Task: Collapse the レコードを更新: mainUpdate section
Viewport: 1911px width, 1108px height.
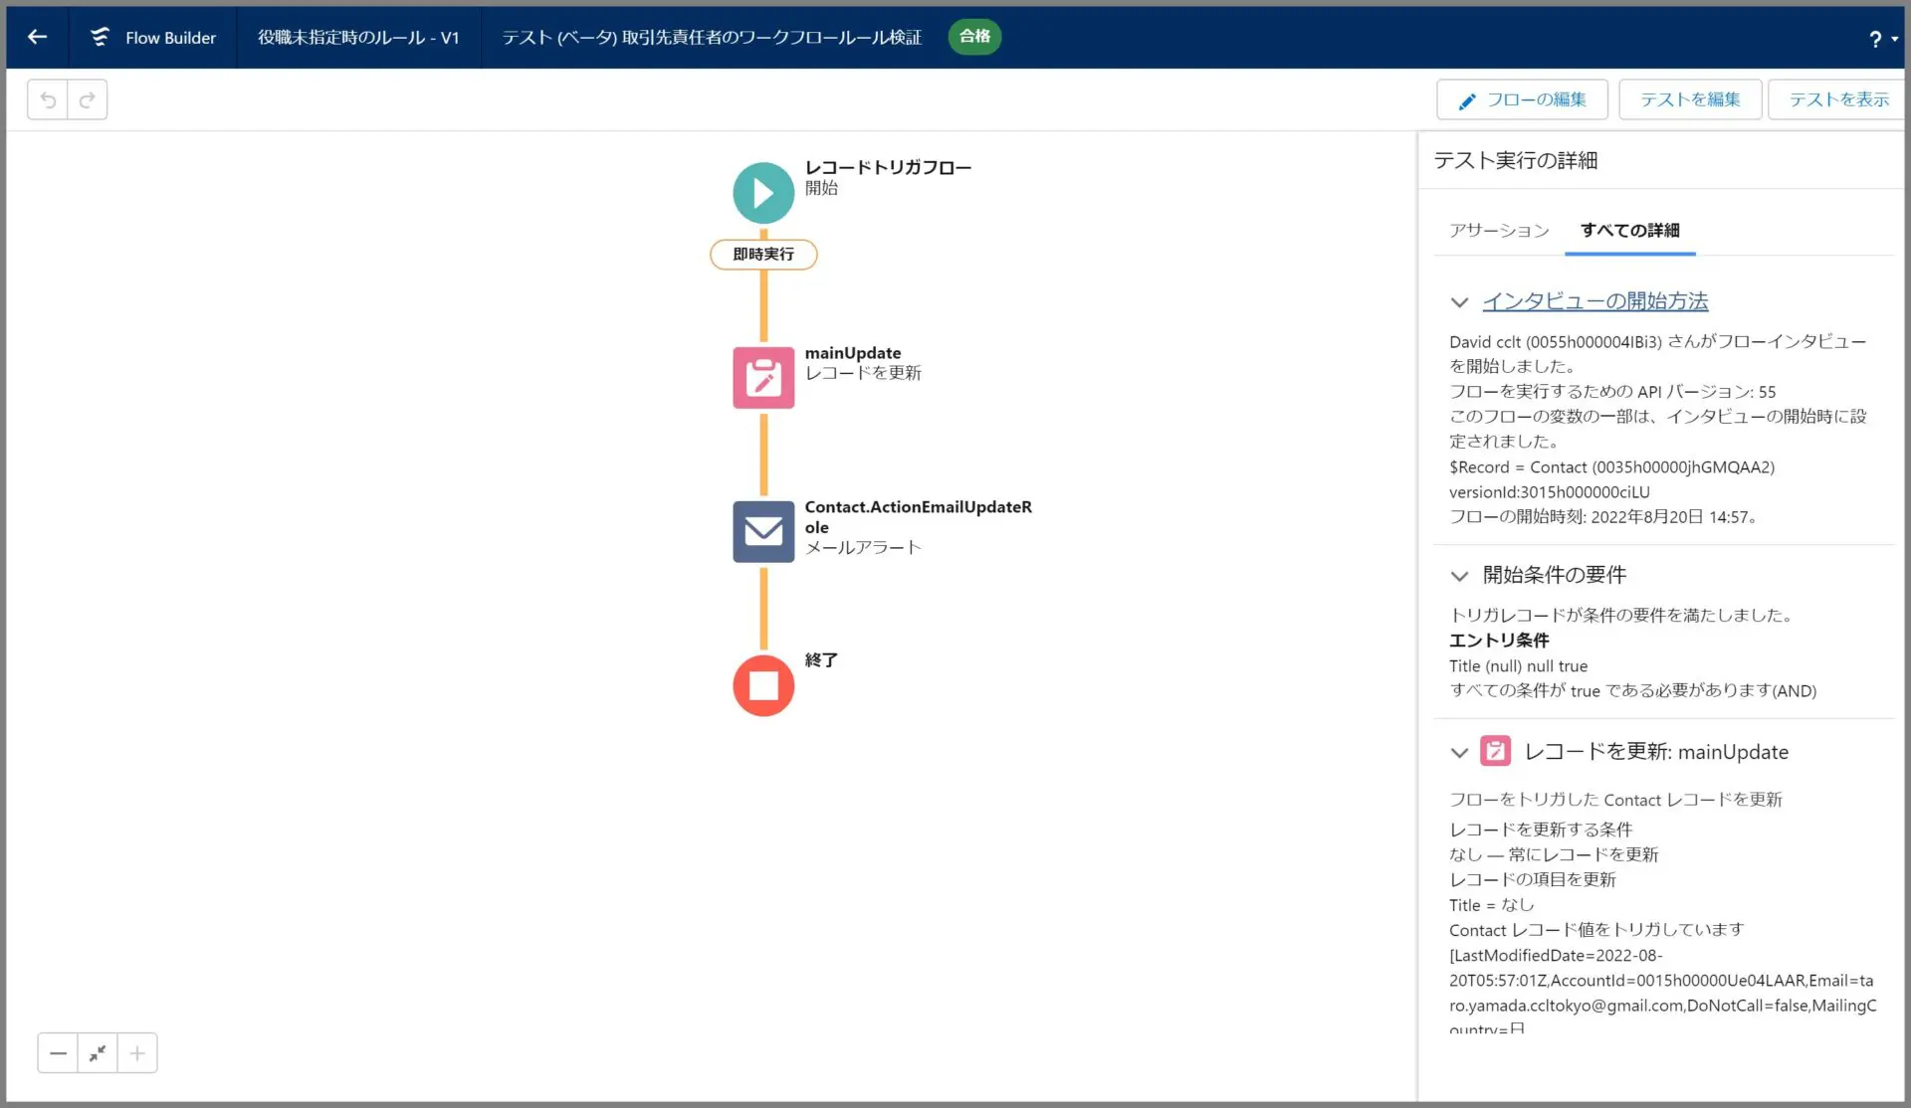Action: (x=1459, y=753)
